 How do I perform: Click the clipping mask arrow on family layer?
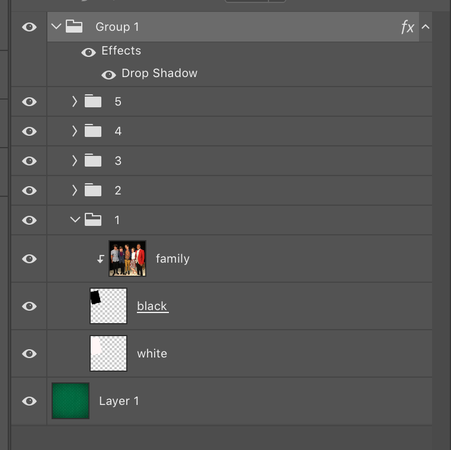pos(101,259)
